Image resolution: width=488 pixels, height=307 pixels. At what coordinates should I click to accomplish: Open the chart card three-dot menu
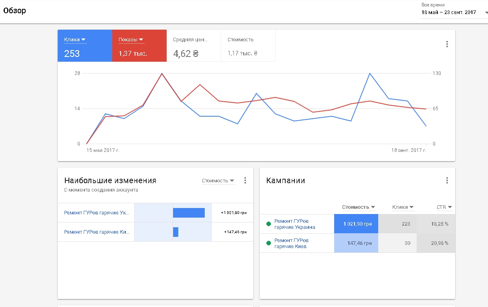[447, 44]
